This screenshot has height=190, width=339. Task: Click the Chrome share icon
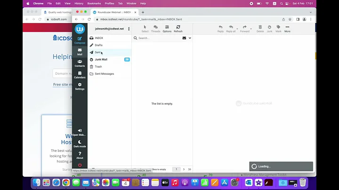point(283,19)
